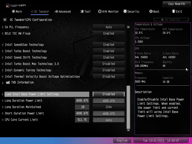Change the English language button
Image resolution: width=192 pixels, height=144 pixels.
[x=122, y=140]
